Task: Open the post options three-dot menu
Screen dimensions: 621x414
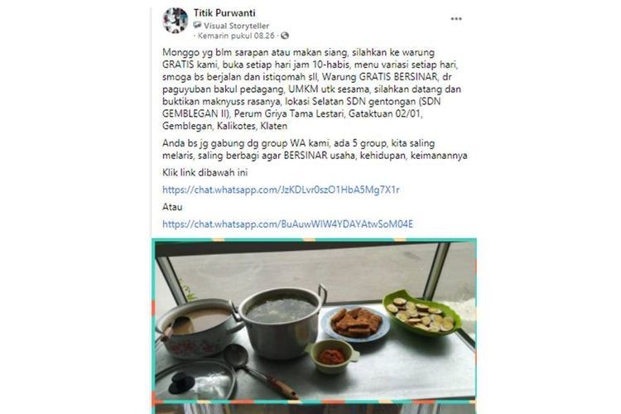Action: pyautogui.click(x=456, y=18)
